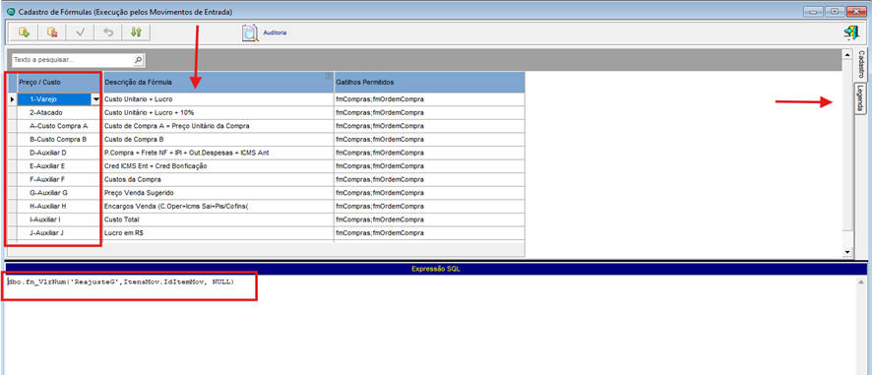Click the Auditoria label

pyautogui.click(x=275, y=32)
